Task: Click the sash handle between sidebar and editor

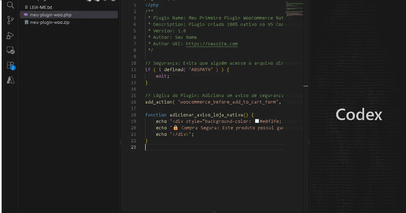Action: [x=120, y=142]
